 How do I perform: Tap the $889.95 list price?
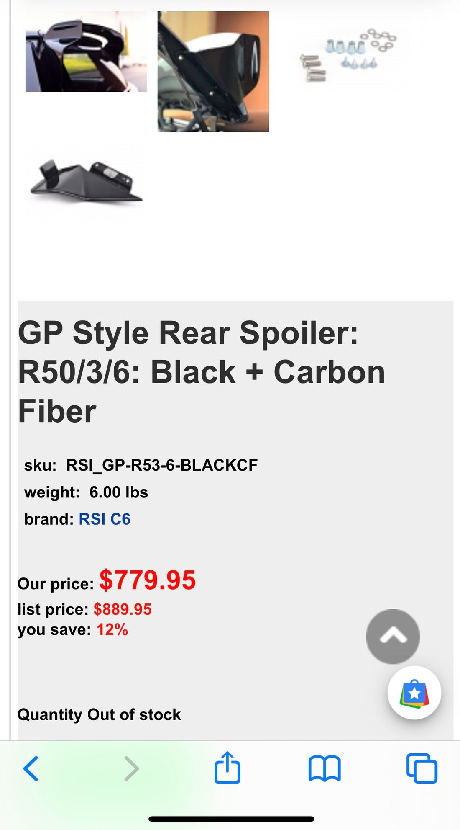[123, 609]
